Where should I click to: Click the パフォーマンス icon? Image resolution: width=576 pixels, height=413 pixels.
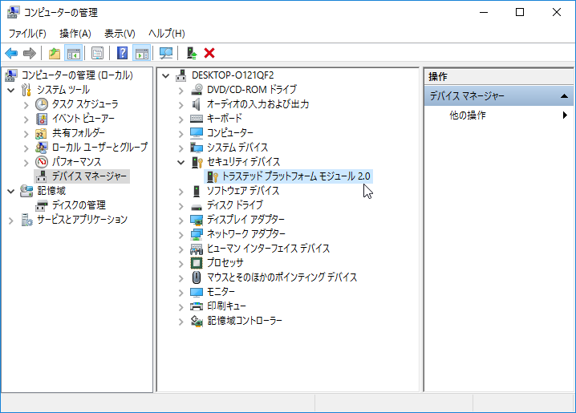tap(42, 162)
